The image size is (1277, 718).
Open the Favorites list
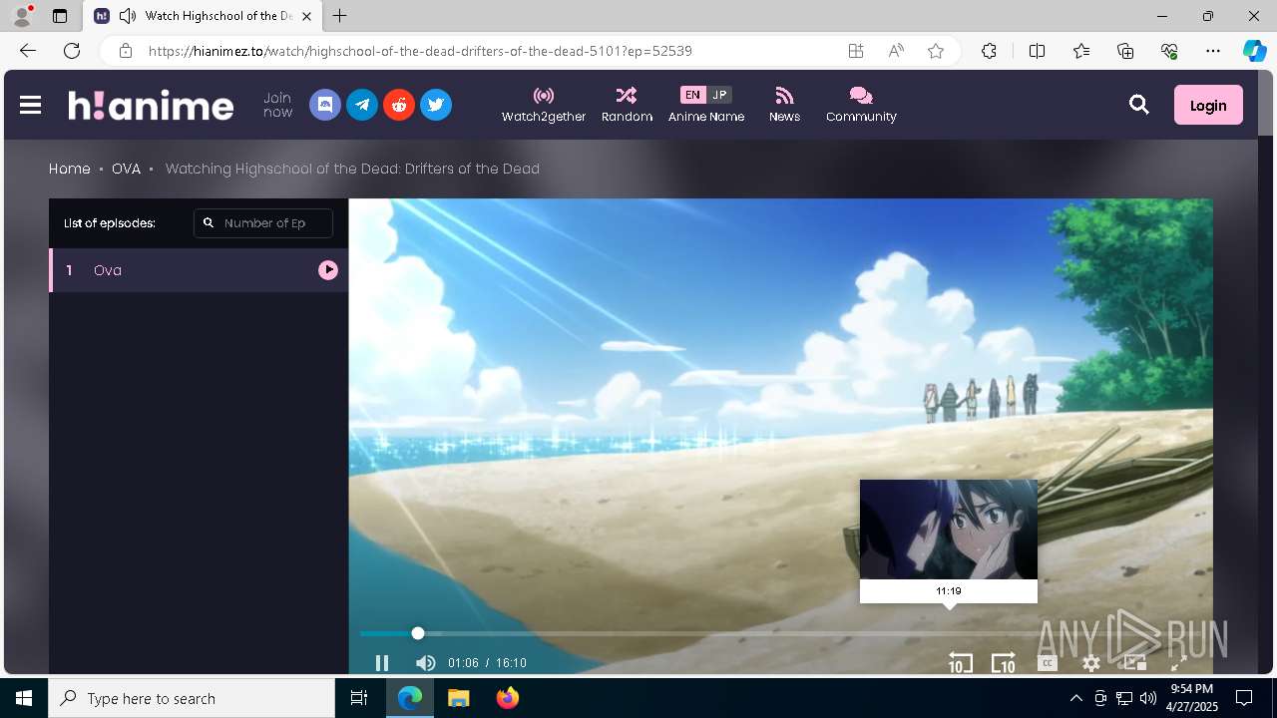(x=1081, y=51)
